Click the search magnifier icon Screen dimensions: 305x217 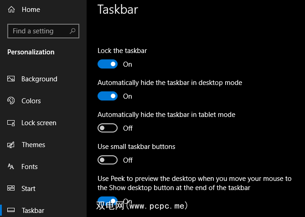click(x=72, y=31)
